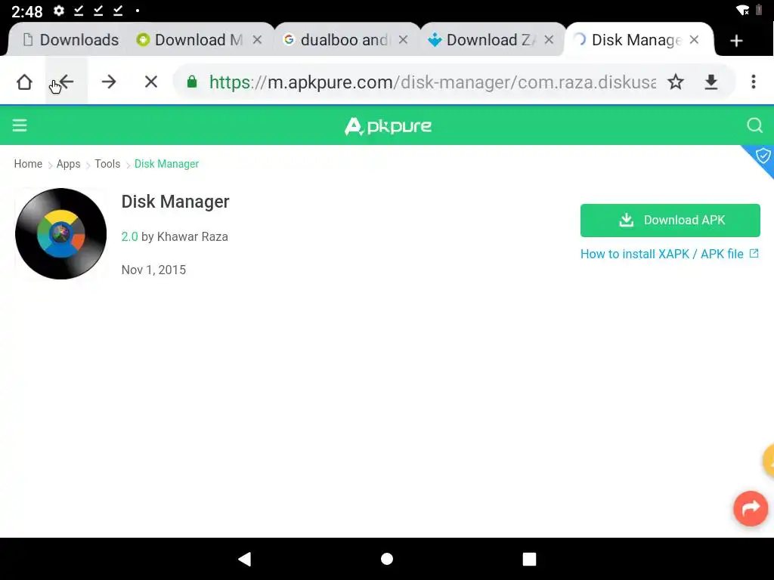This screenshot has height=580, width=774.
Task: Bookmark this page with the star
Action: pyautogui.click(x=675, y=82)
